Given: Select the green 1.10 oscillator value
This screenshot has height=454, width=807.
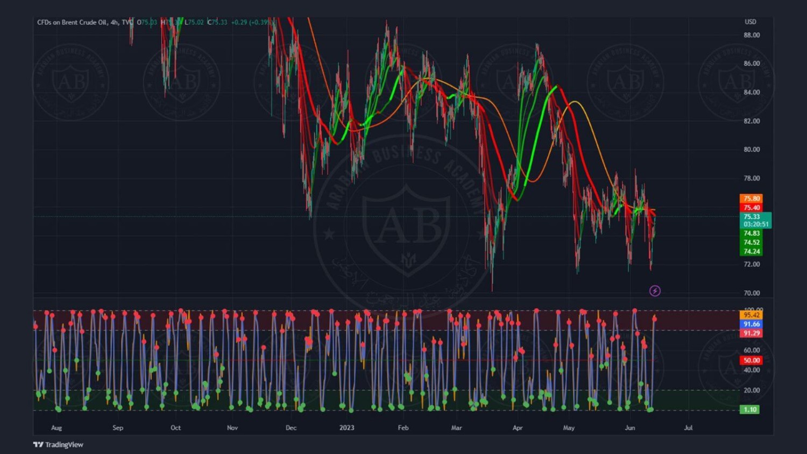Looking at the screenshot, I should coord(750,410).
